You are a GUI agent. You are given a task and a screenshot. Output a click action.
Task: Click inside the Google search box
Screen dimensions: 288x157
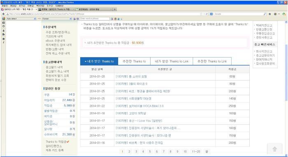pyautogui.click(x=238, y=14)
